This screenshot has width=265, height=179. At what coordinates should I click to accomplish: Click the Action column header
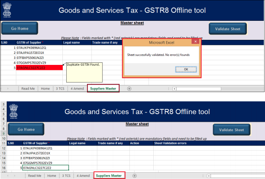[141, 143]
